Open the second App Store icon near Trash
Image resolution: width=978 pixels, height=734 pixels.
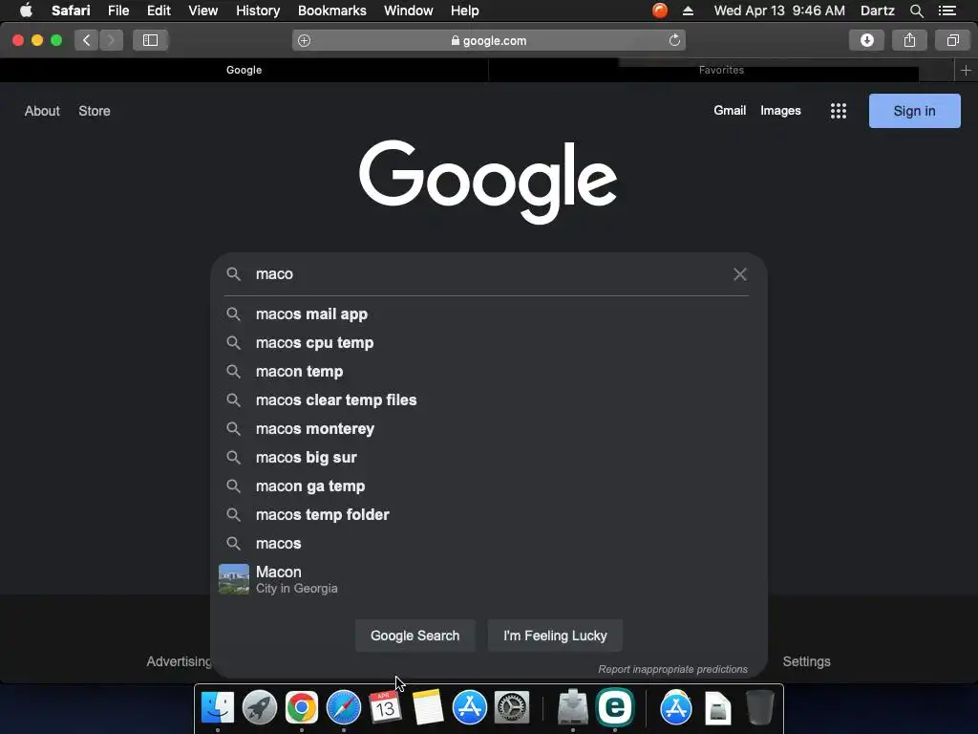(x=676, y=708)
